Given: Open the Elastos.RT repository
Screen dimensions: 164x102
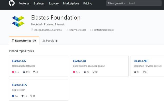Looking at the screenshot, I should point(80,61).
